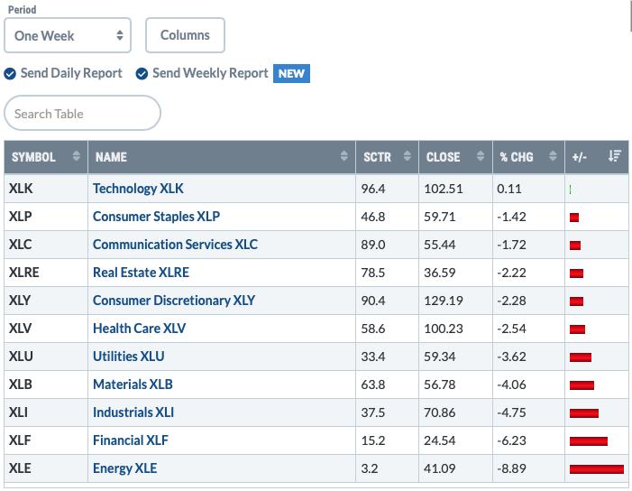Screen dimensions: 632x491
Task: Click the Columns button
Action: coord(185,35)
